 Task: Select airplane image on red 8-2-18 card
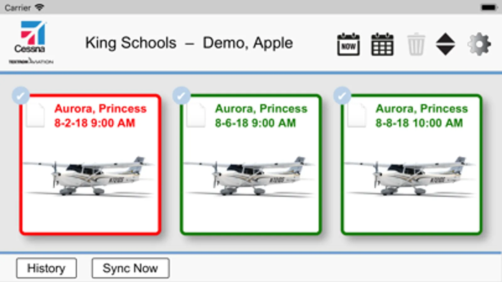(x=89, y=176)
